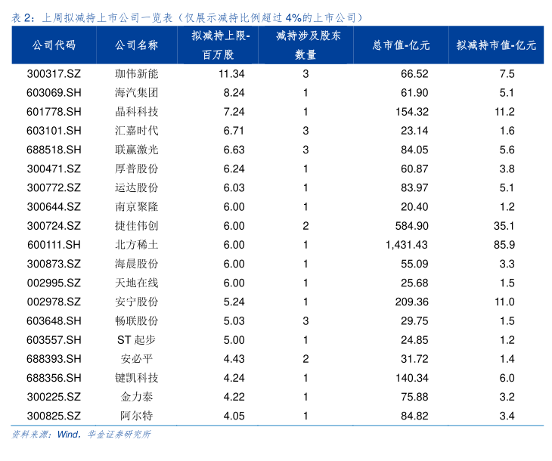This screenshot has width=552, height=461.
Task: Click the source note 资料来源 Wind
Action: pos(82,435)
